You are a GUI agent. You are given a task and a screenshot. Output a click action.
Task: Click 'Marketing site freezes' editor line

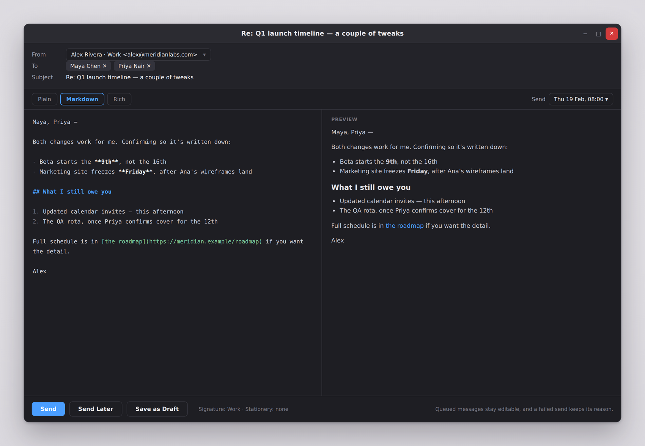tap(142, 172)
